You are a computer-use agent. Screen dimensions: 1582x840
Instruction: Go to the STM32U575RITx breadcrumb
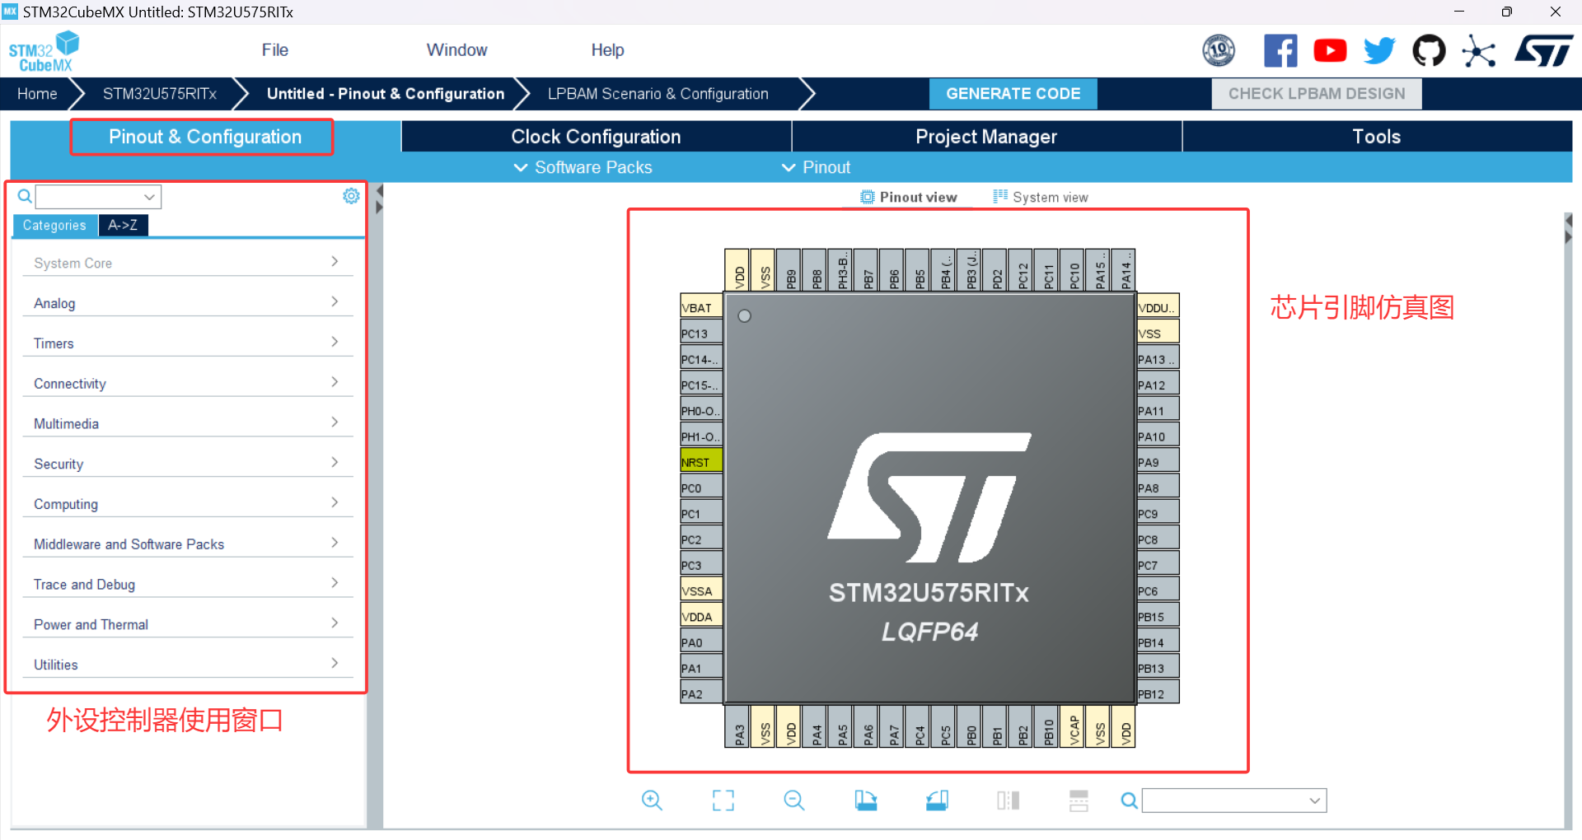coord(160,94)
